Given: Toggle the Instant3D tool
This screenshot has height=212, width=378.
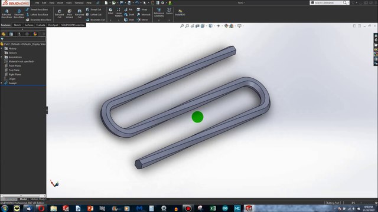Looking at the screenshot, I should pyautogui.click(x=180, y=13).
